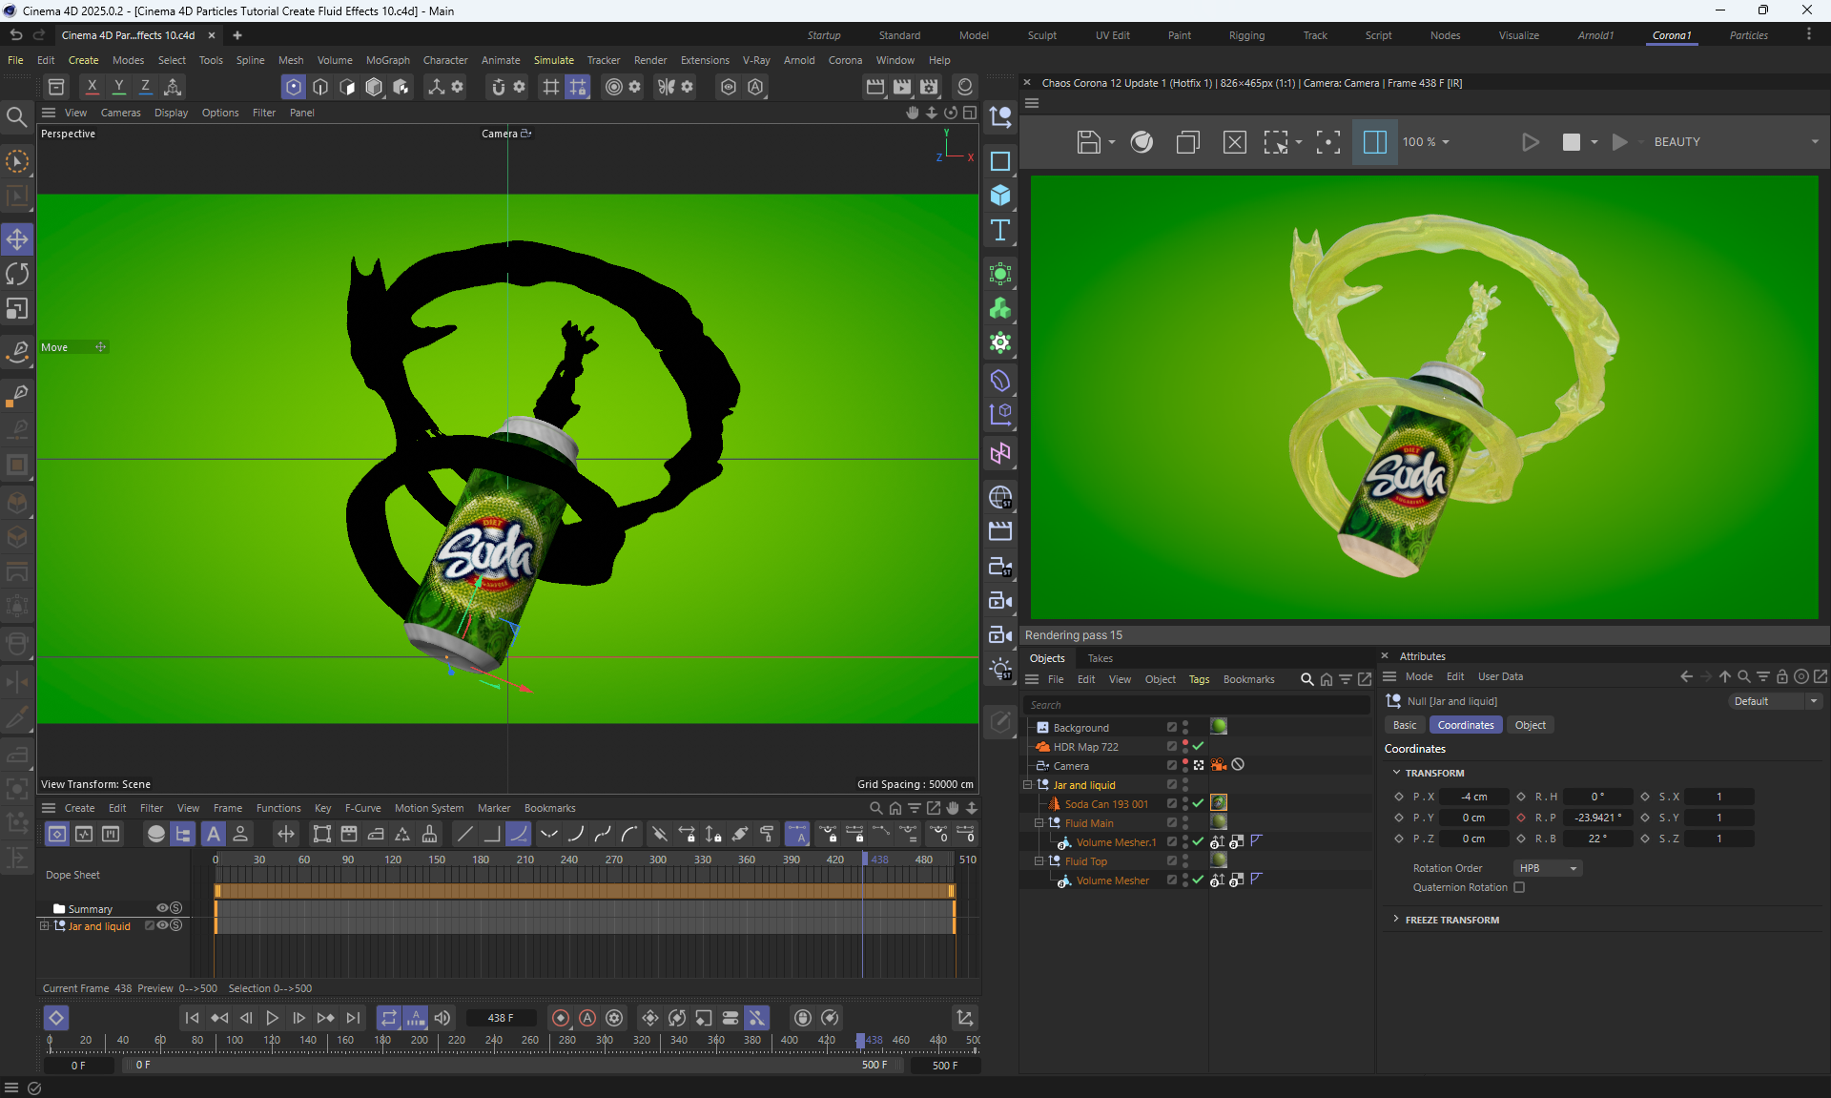The width and height of the screenshot is (1831, 1098).
Task: Stop rendering in Corona frame buffer
Action: pos(1571,142)
